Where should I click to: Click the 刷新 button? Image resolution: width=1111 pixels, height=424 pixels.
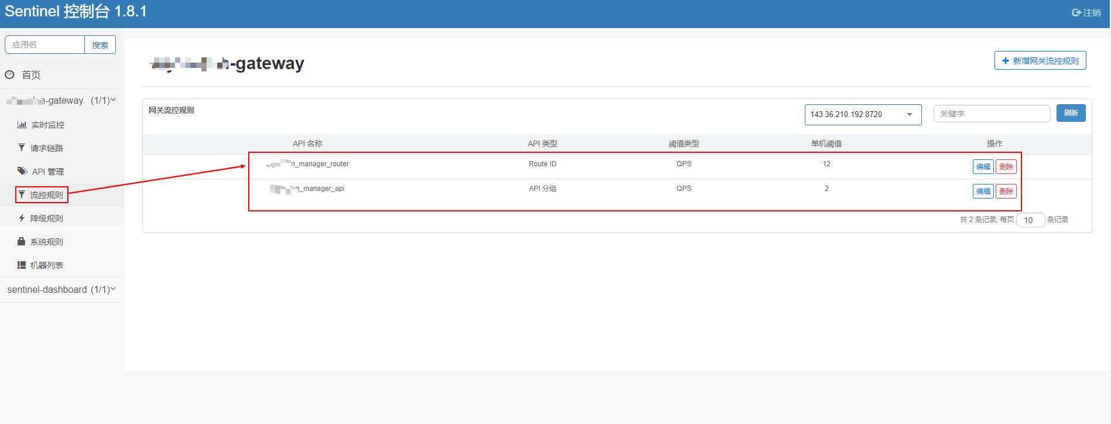tap(1071, 113)
